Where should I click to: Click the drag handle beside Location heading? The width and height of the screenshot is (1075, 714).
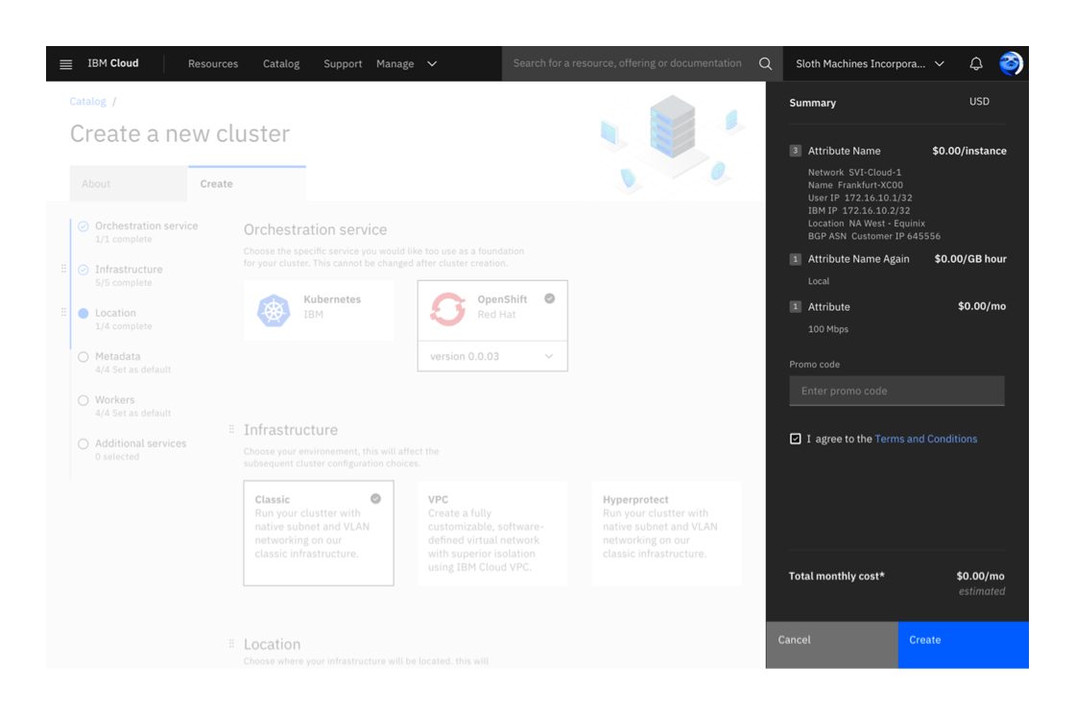point(231,643)
